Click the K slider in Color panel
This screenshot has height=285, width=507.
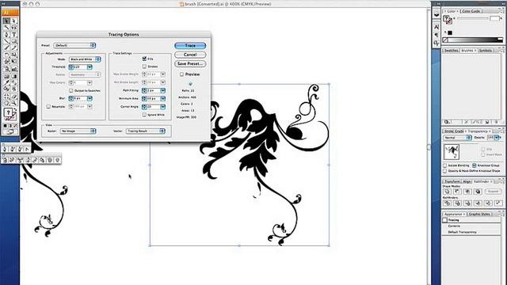[472, 18]
